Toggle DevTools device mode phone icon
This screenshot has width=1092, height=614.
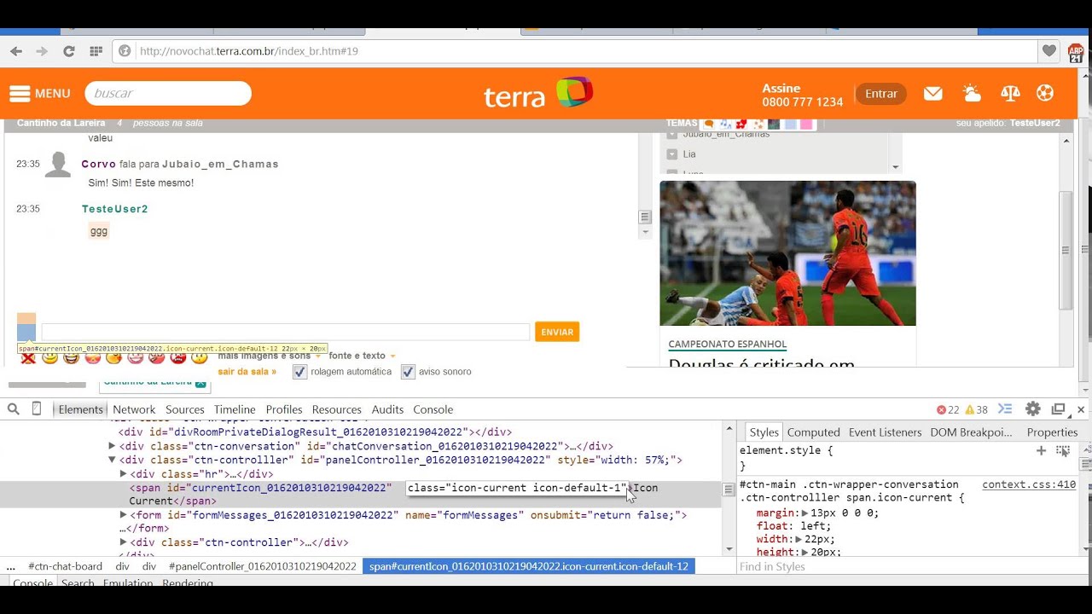pyautogui.click(x=37, y=409)
